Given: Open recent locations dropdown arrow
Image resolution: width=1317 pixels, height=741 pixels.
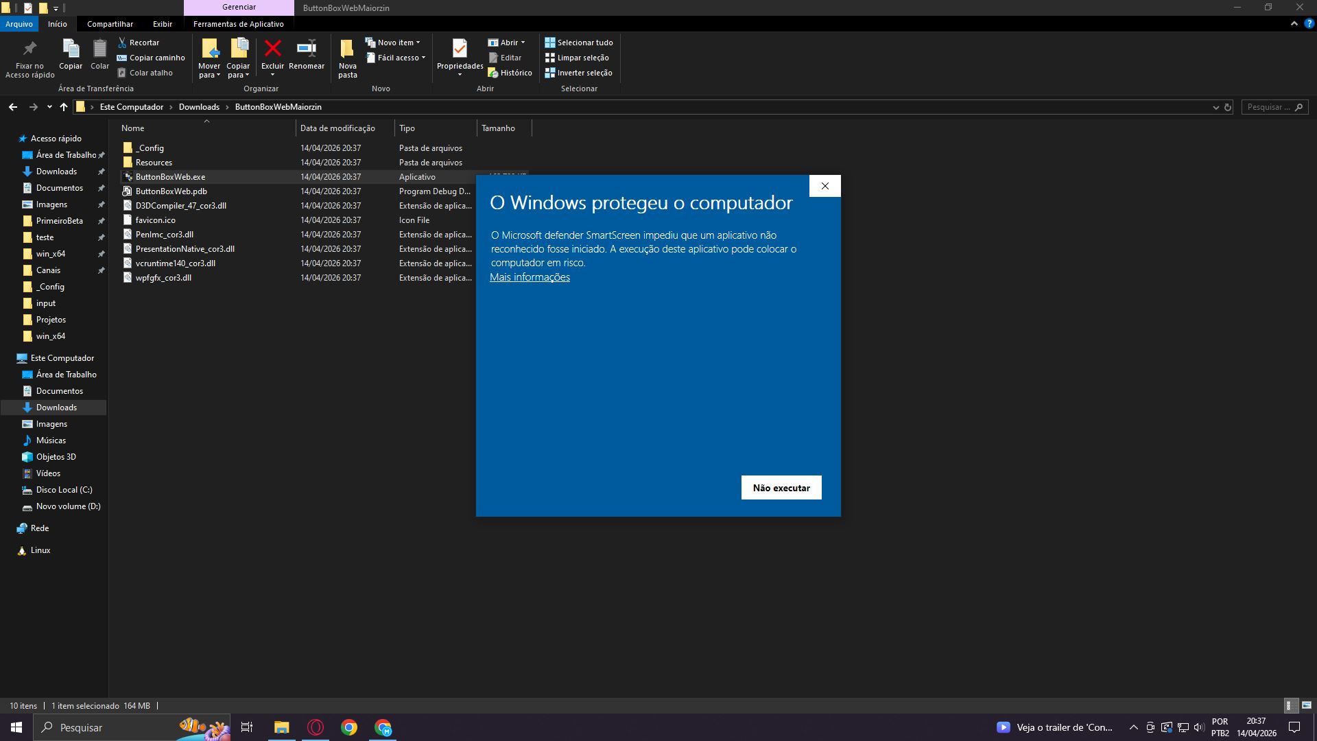Looking at the screenshot, I should point(49,107).
